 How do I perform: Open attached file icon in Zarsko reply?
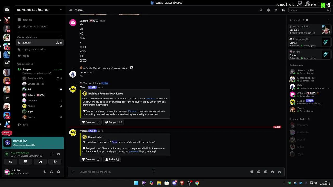pyautogui.click(x=132, y=68)
